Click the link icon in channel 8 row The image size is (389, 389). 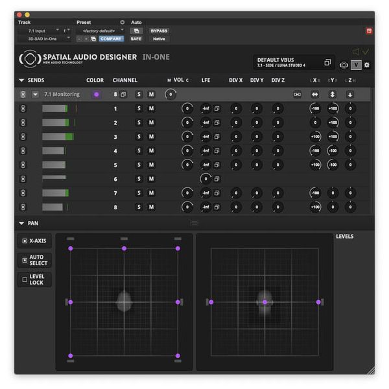pyautogui.click(x=23, y=207)
